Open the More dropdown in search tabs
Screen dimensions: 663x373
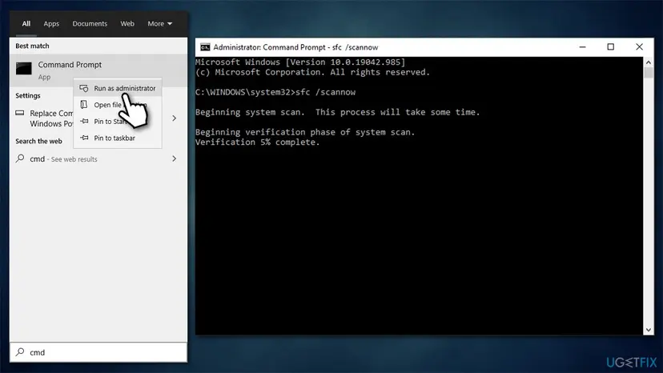point(160,24)
